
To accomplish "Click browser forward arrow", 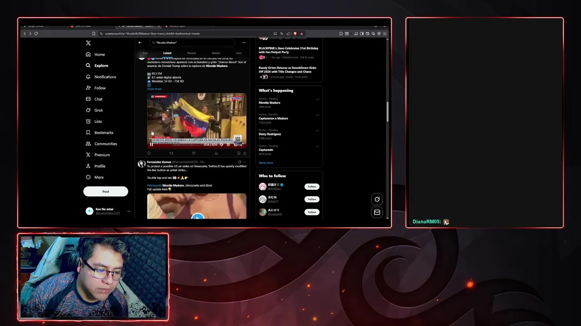I will tap(30, 34).
